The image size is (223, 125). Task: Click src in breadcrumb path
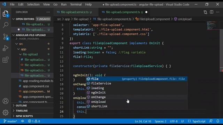59,19
